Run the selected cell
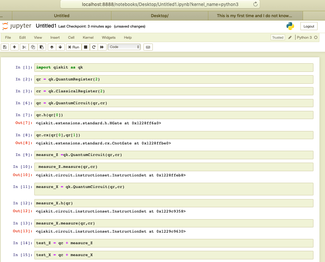This screenshot has height=262, width=325. click(74, 47)
